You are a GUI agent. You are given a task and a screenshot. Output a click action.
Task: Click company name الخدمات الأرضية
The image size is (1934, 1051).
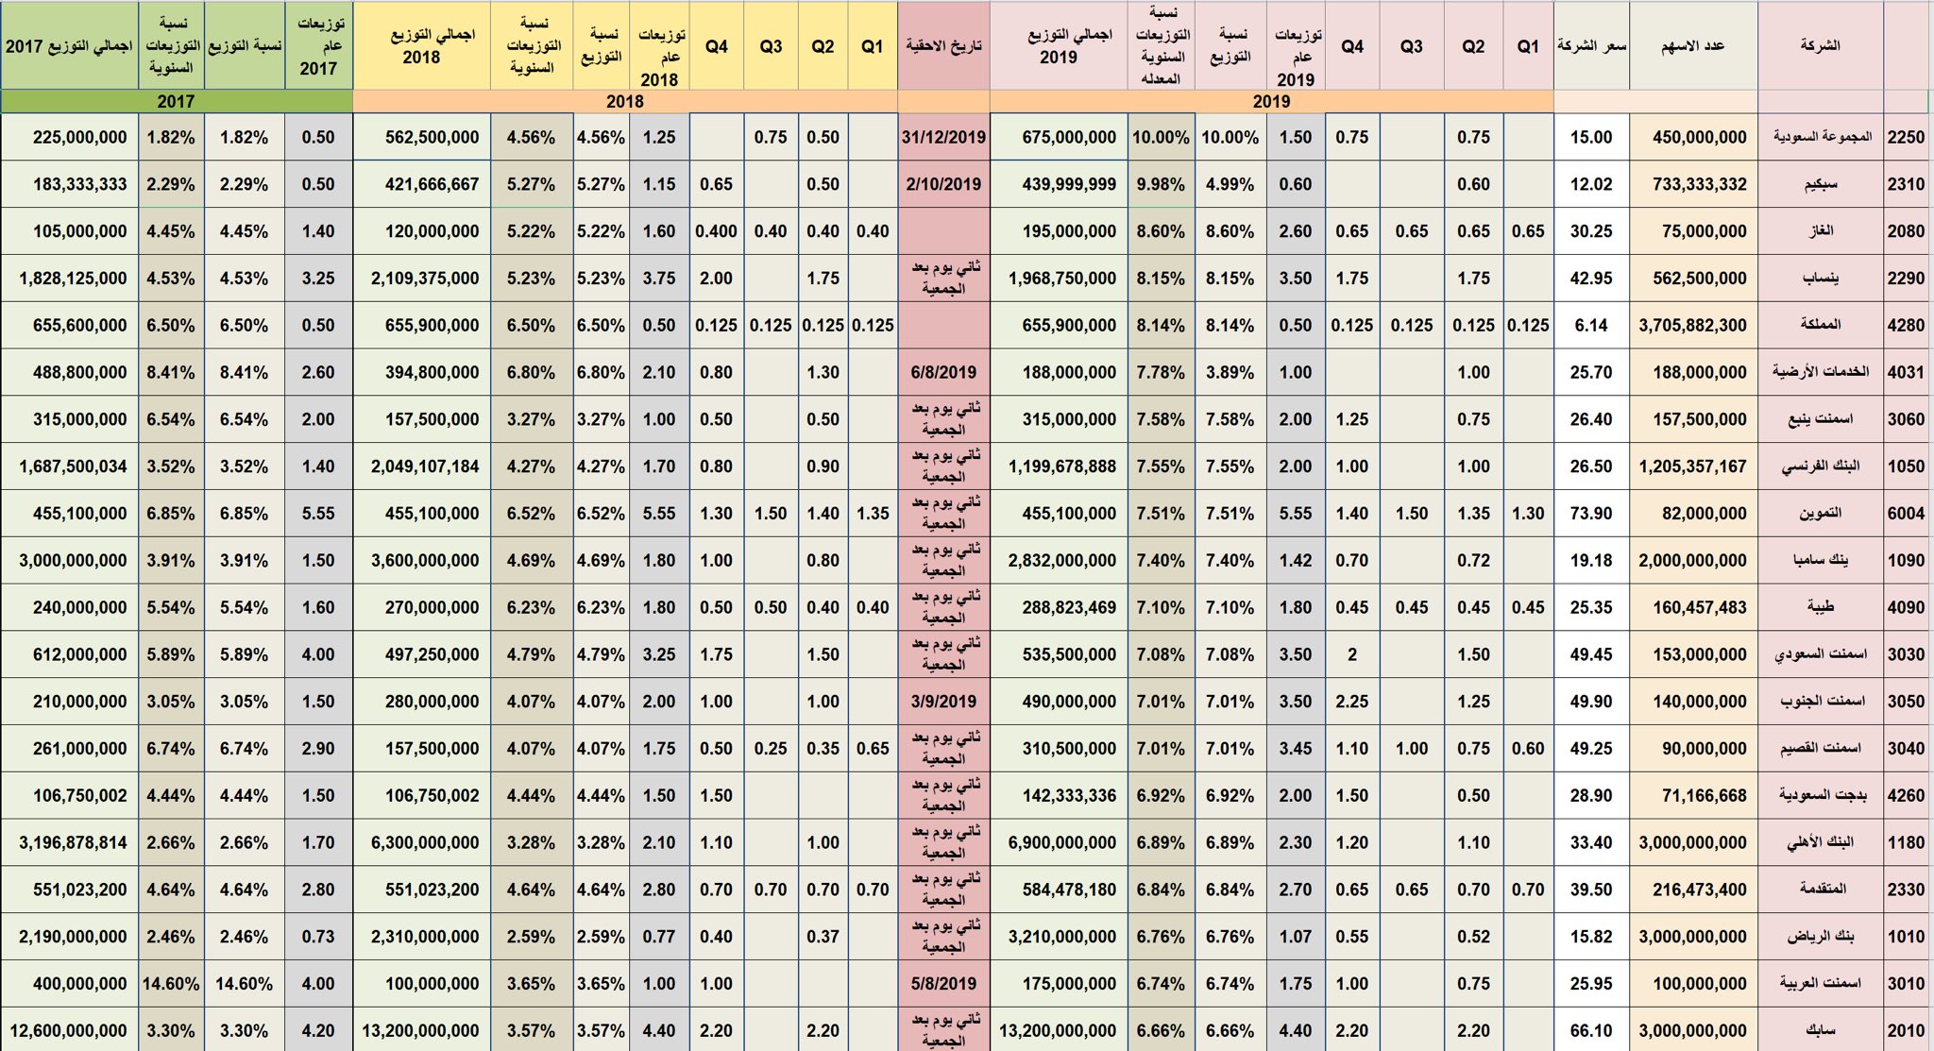tap(1822, 372)
